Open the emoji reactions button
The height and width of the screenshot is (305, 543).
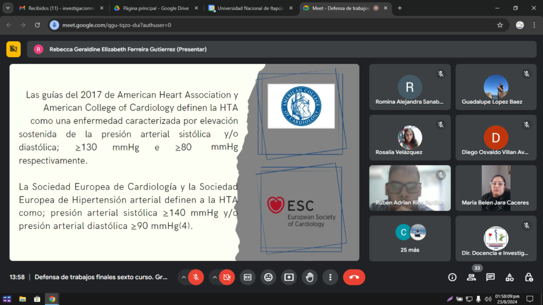268,277
